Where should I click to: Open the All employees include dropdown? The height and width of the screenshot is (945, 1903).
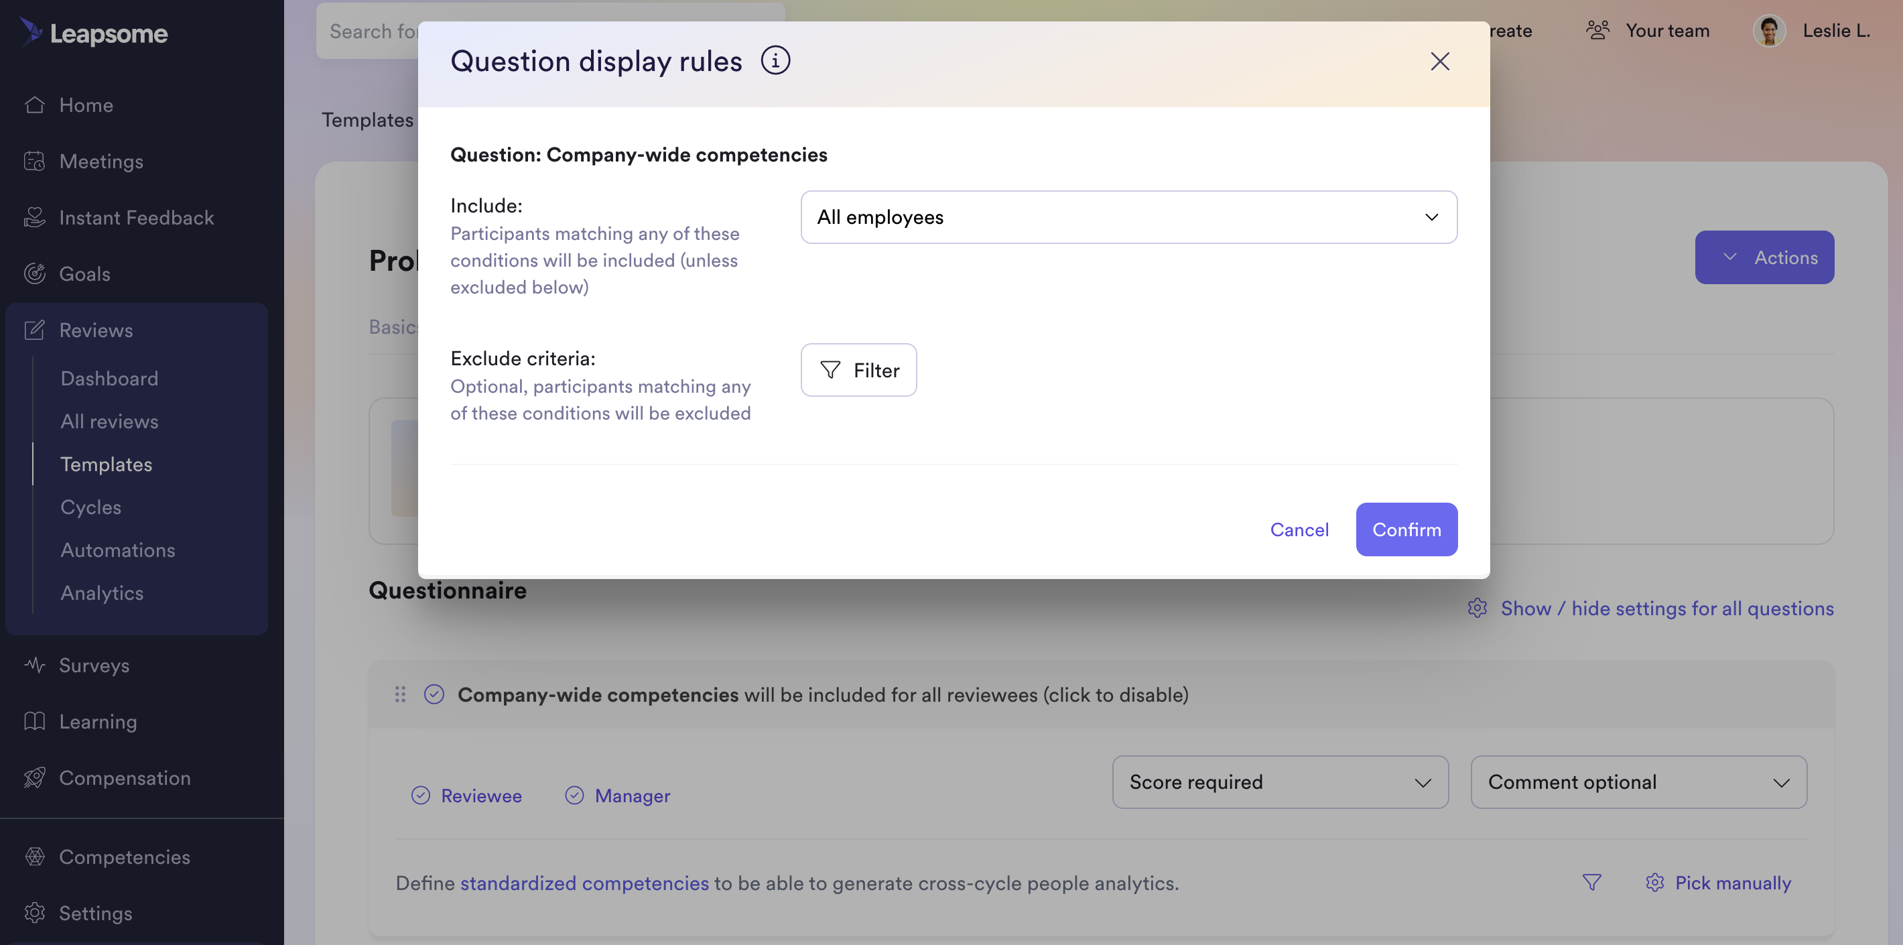(1129, 217)
